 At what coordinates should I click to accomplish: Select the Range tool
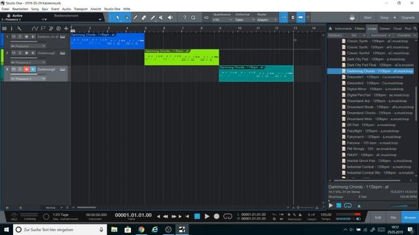coord(126,18)
